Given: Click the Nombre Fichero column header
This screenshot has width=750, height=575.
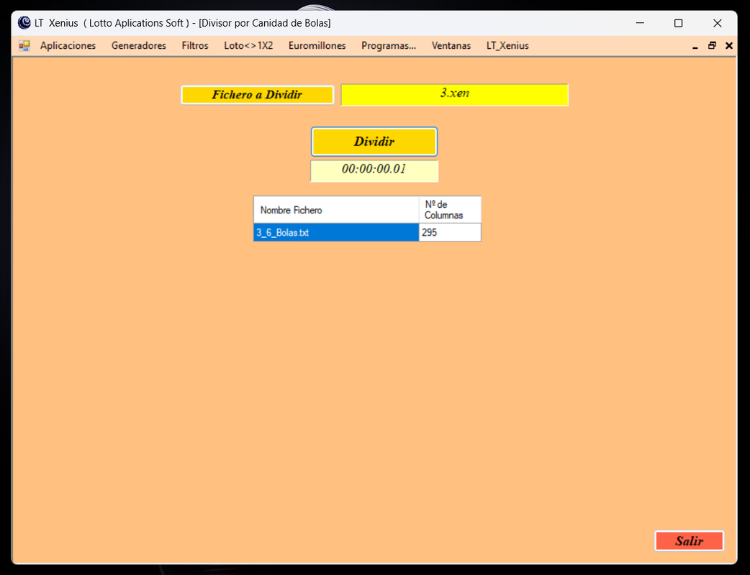Looking at the screenshot, I should click(x=336, y=210).
